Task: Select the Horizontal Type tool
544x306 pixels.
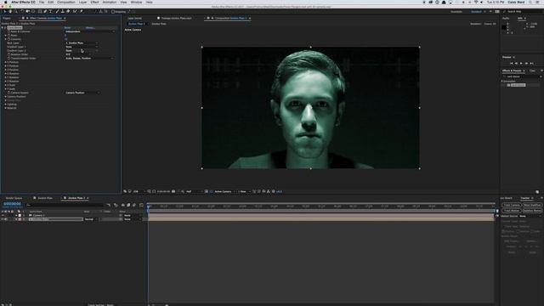Action: point(51,11)
